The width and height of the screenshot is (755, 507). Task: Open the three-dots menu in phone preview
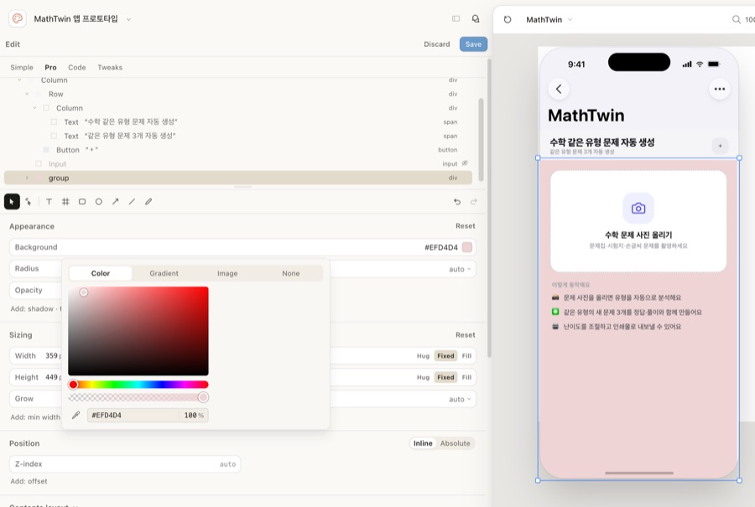(720, 89)
